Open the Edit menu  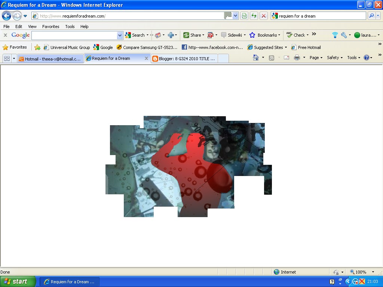pos(19,27)
